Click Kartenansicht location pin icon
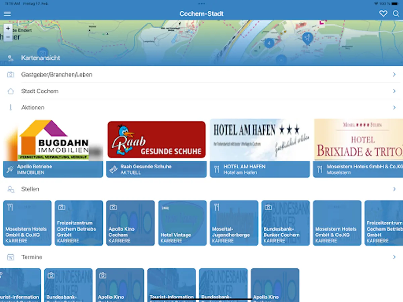 click(10, 58)
